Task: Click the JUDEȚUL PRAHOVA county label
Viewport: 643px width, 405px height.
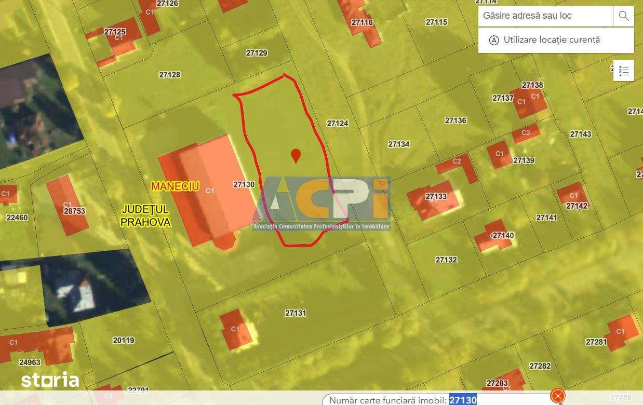Action: coord(145,215)
